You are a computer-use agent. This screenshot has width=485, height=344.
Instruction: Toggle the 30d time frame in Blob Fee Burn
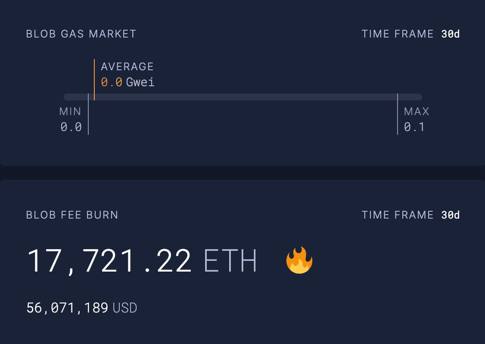pos(450,215)
